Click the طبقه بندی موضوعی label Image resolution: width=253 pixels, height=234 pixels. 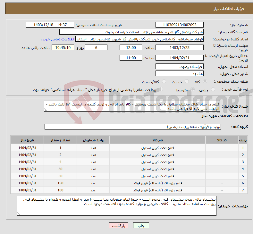[231, 82]
